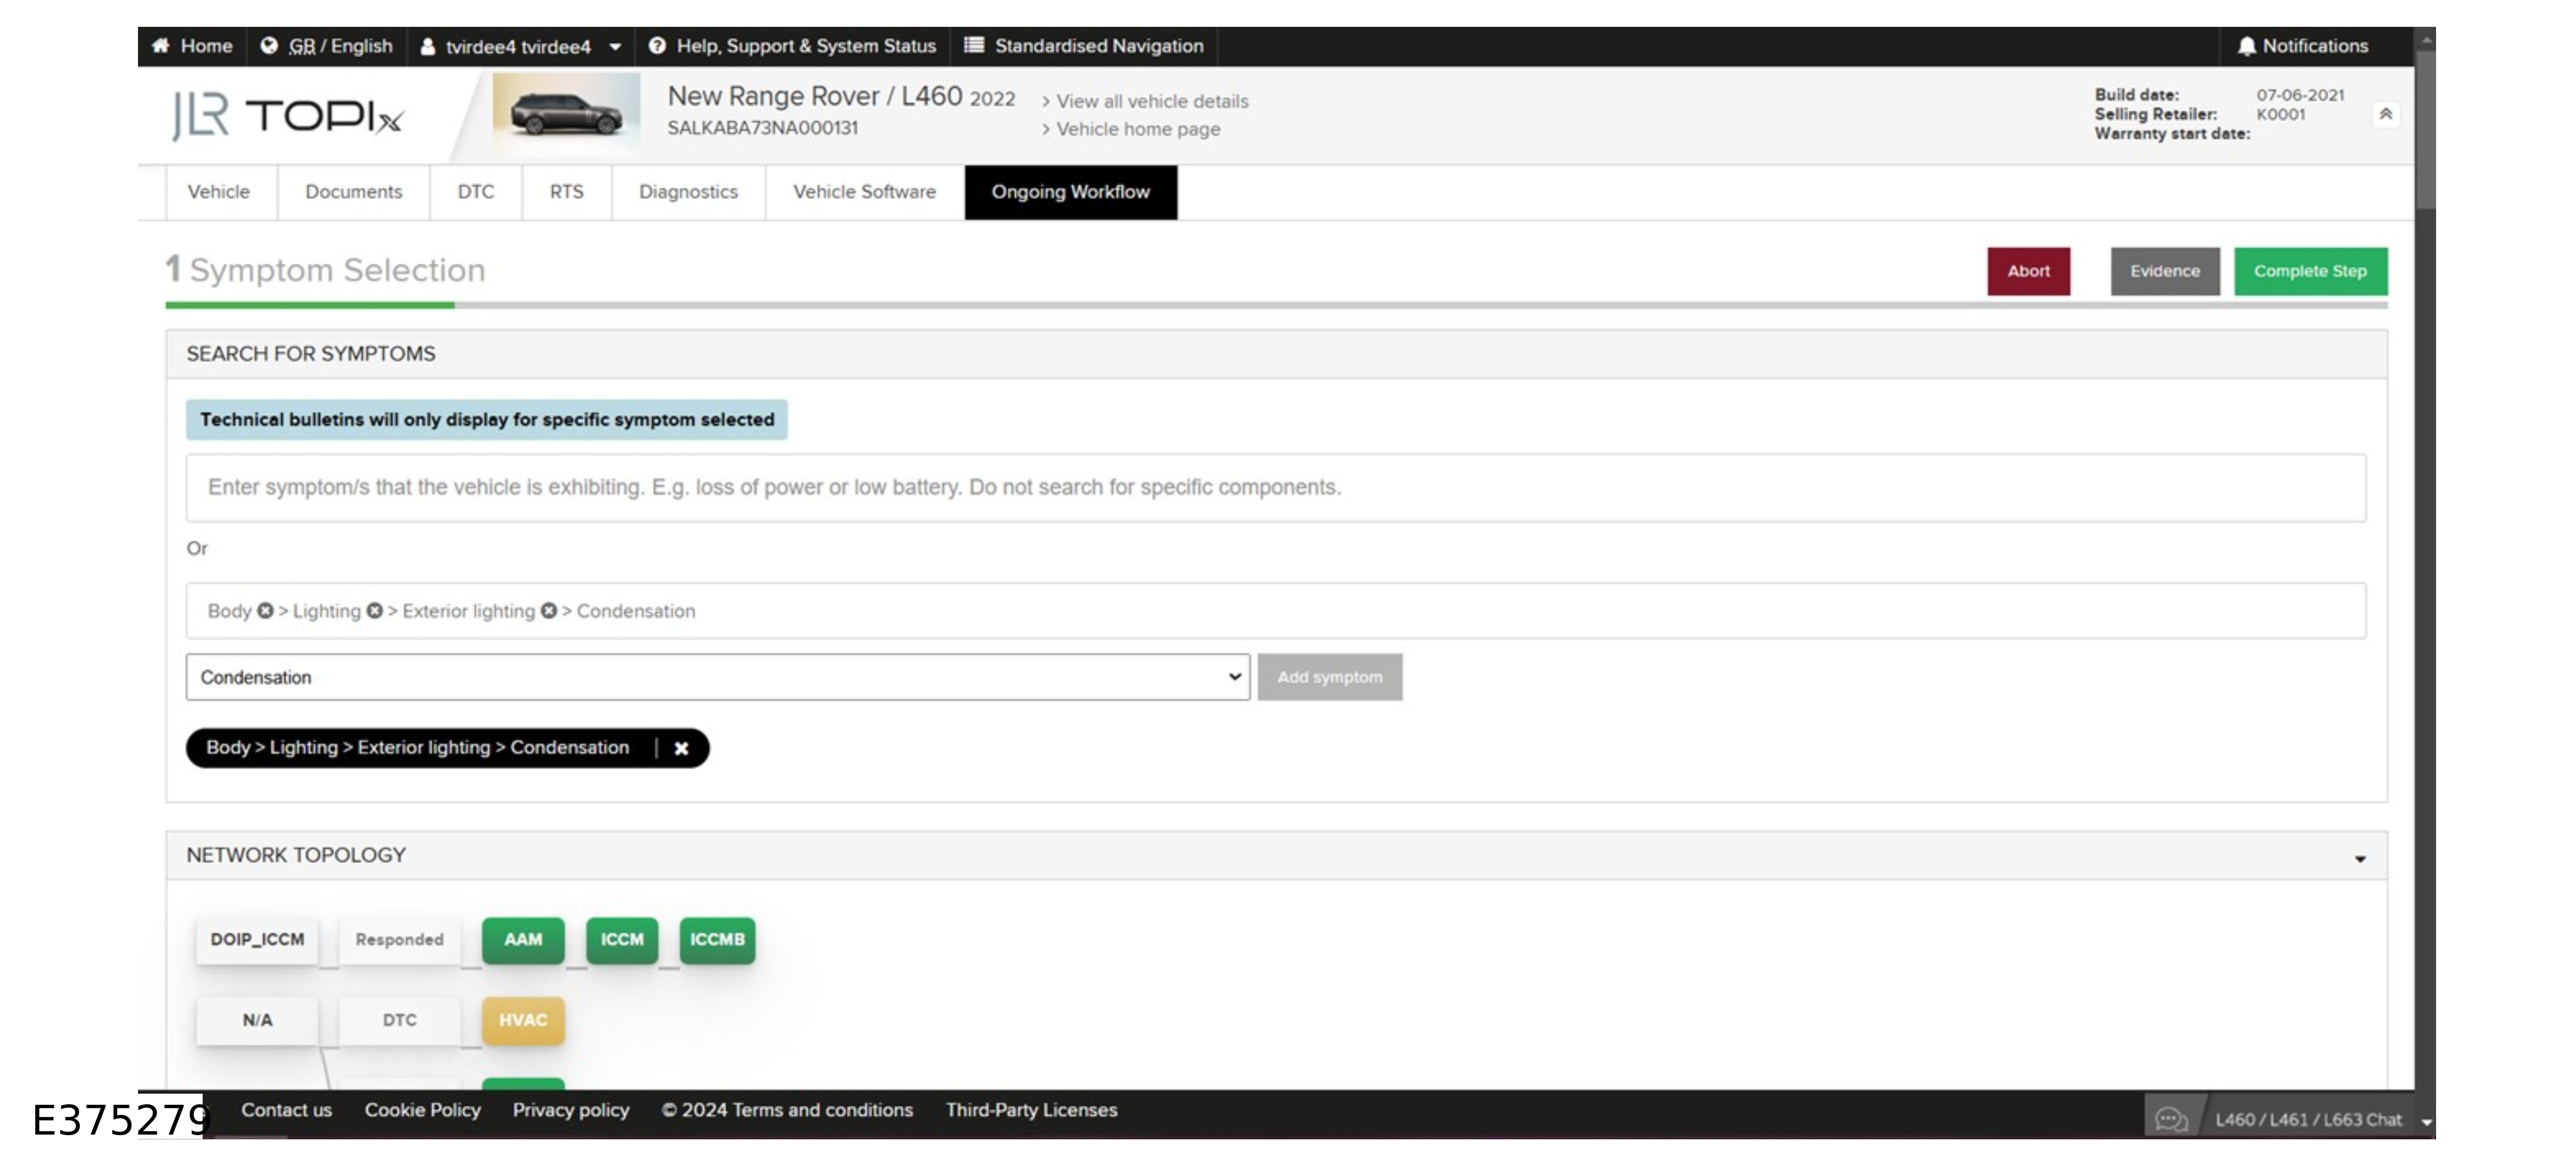Click the symptom search text field
The height and width of the screenshot is (1165, 2576).
point(1275,487)
